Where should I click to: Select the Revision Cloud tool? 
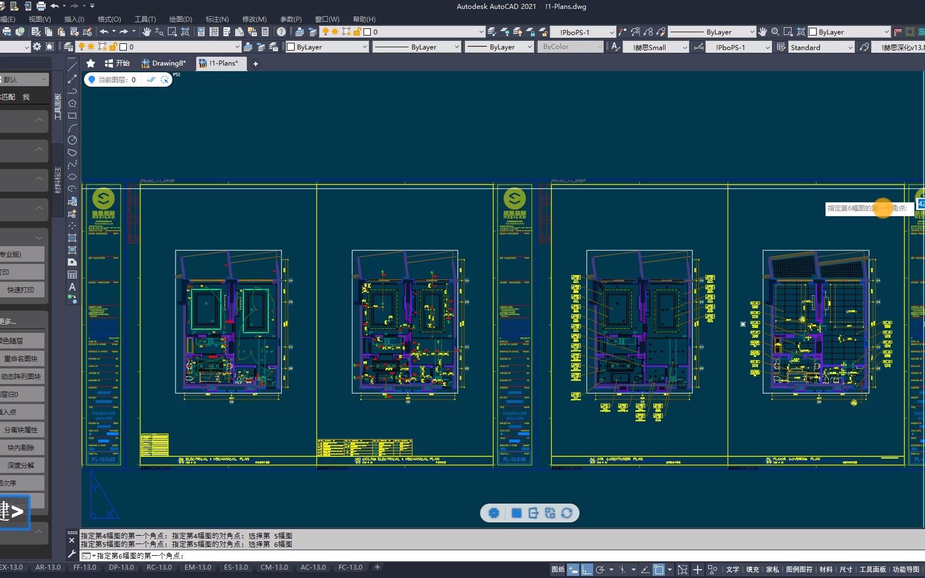tap(72, 152)
